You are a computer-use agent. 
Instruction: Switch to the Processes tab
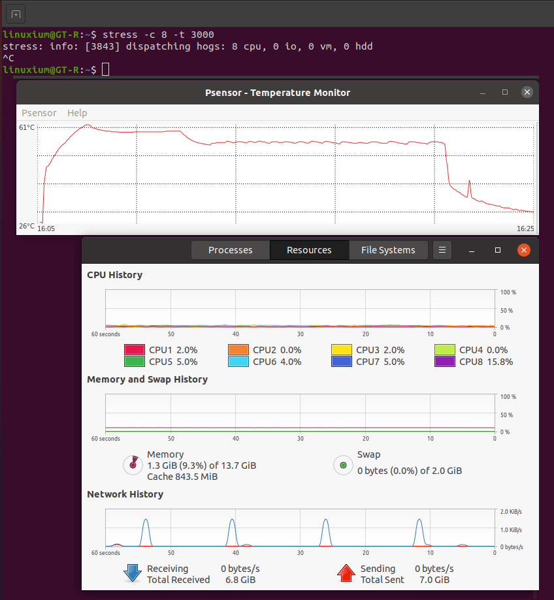tap(231, 250)
